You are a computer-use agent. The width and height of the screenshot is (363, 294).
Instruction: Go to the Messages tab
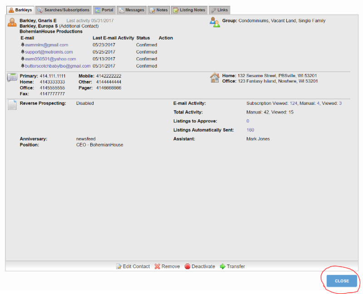point(132,10)
